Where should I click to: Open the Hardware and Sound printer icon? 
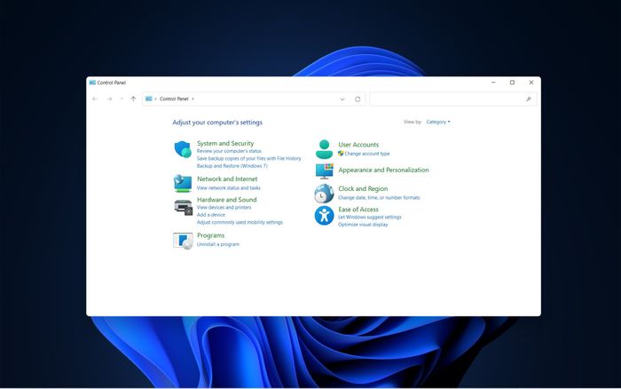pos(183,208)
